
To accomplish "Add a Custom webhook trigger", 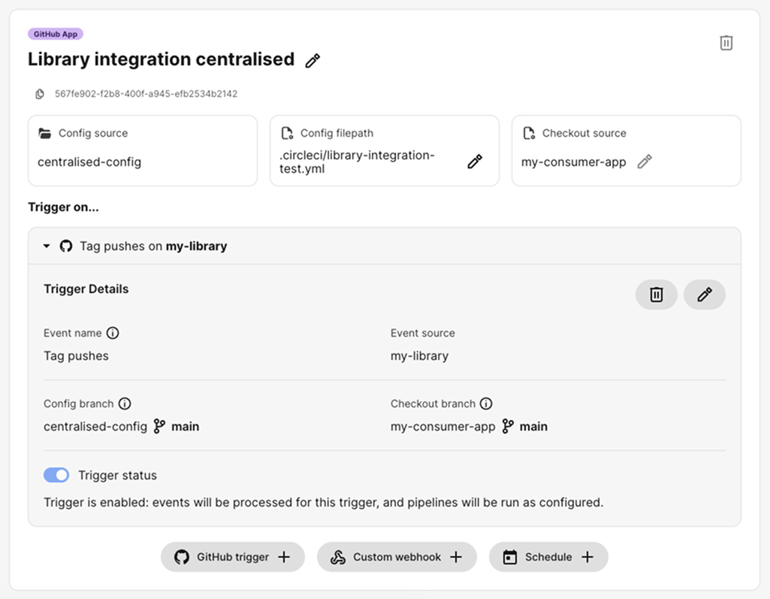I will [397, 557].
